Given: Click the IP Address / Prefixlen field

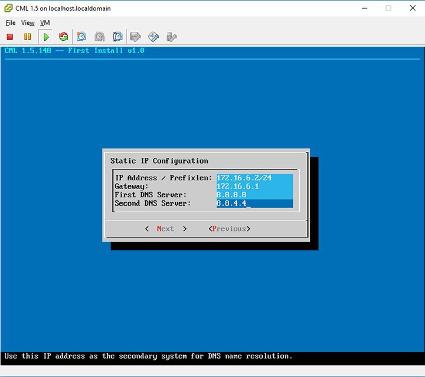Looking at the screenshot, I should (254, 178).
